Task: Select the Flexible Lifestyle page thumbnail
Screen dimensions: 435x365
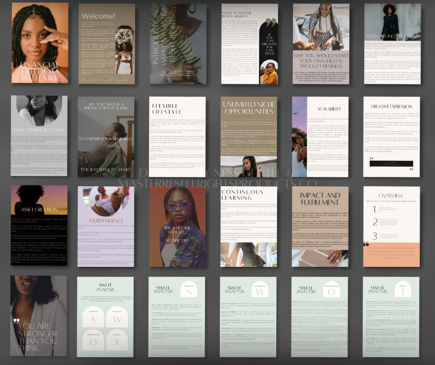Action: [x=178, y=135]
